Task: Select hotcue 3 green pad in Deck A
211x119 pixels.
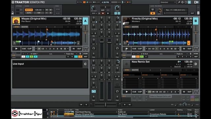Action: [x=32, y=57]
